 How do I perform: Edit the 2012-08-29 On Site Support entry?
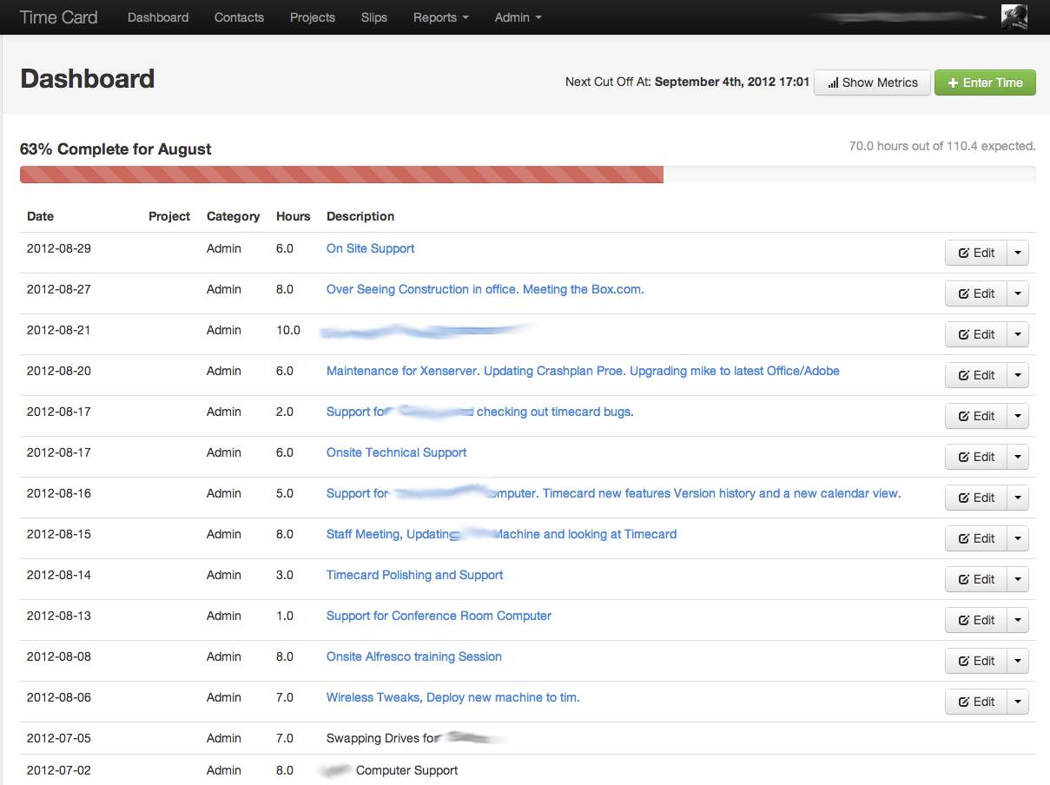coord(976,253)
